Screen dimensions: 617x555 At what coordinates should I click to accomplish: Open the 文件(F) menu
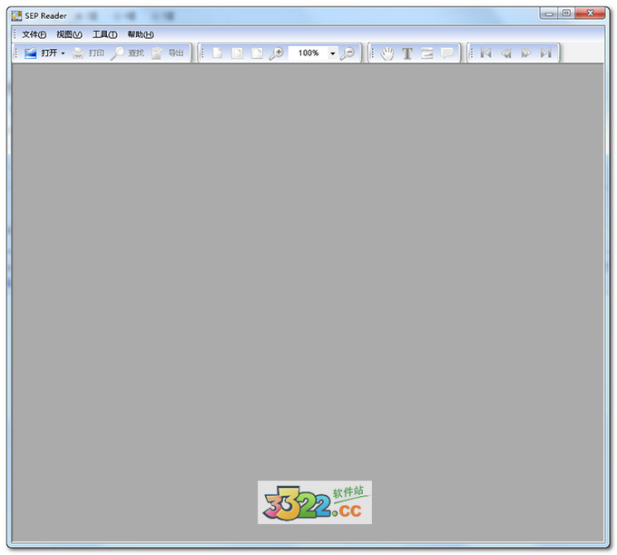tap(34, 34)
